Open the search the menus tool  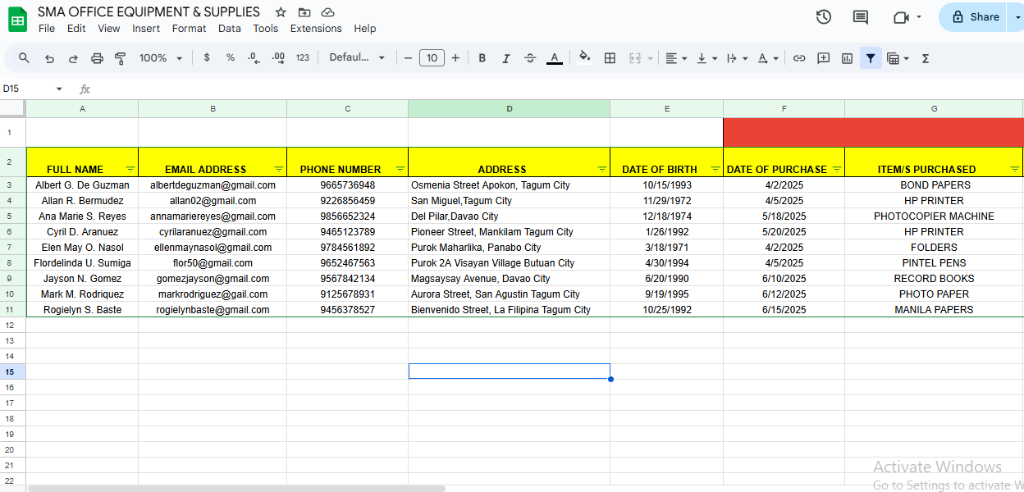pyautogui.click(x=24, y=58)
